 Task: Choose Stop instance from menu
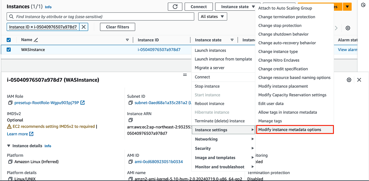pyautogui.click(x=223, y=86)
